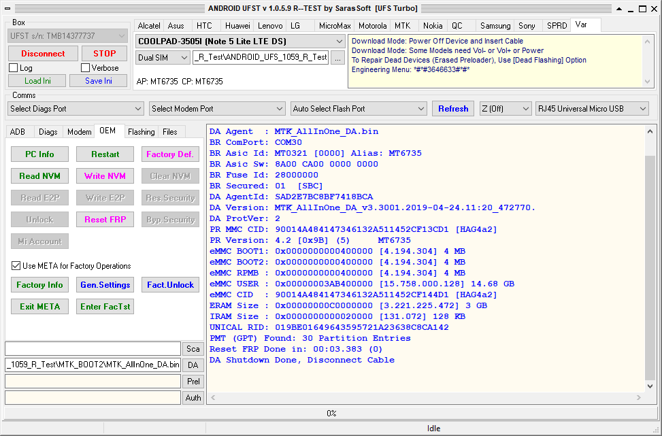This screenshot has height=436, width=662.
Task: Open Gen.Settings
Action: [105, 285]
